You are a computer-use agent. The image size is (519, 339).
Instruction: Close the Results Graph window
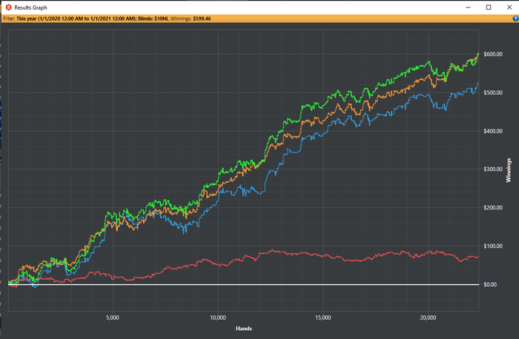[509, 7]
